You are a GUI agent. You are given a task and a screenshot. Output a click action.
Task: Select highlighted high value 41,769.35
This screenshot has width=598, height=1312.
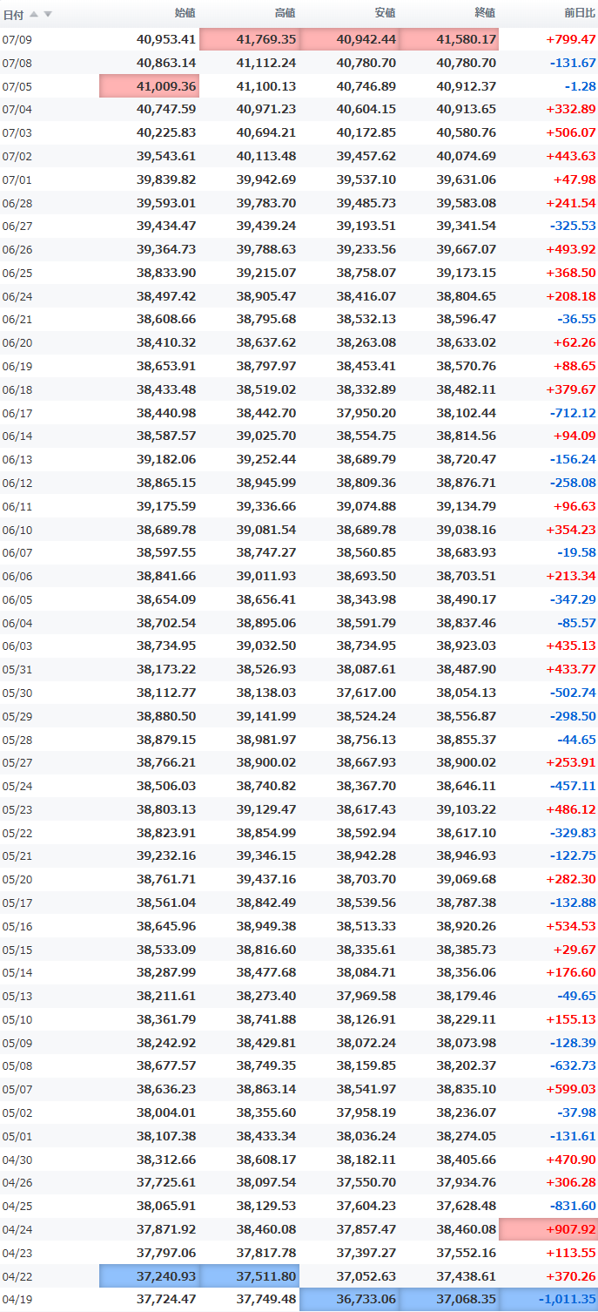(249, 39)
